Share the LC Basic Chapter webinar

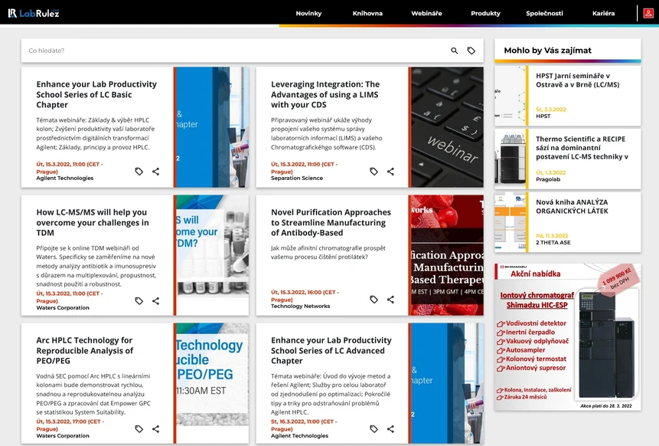[156, 171]
